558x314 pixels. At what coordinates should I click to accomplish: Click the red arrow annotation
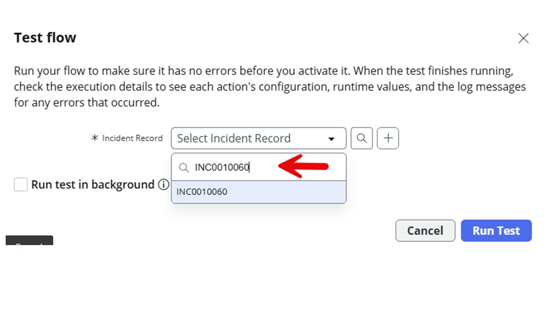tap(303, 166)
